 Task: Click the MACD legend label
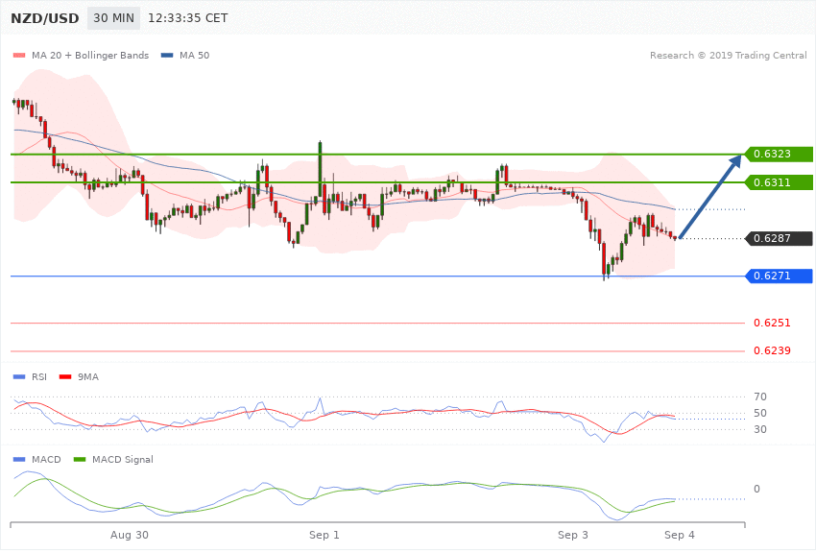[46, 459]
